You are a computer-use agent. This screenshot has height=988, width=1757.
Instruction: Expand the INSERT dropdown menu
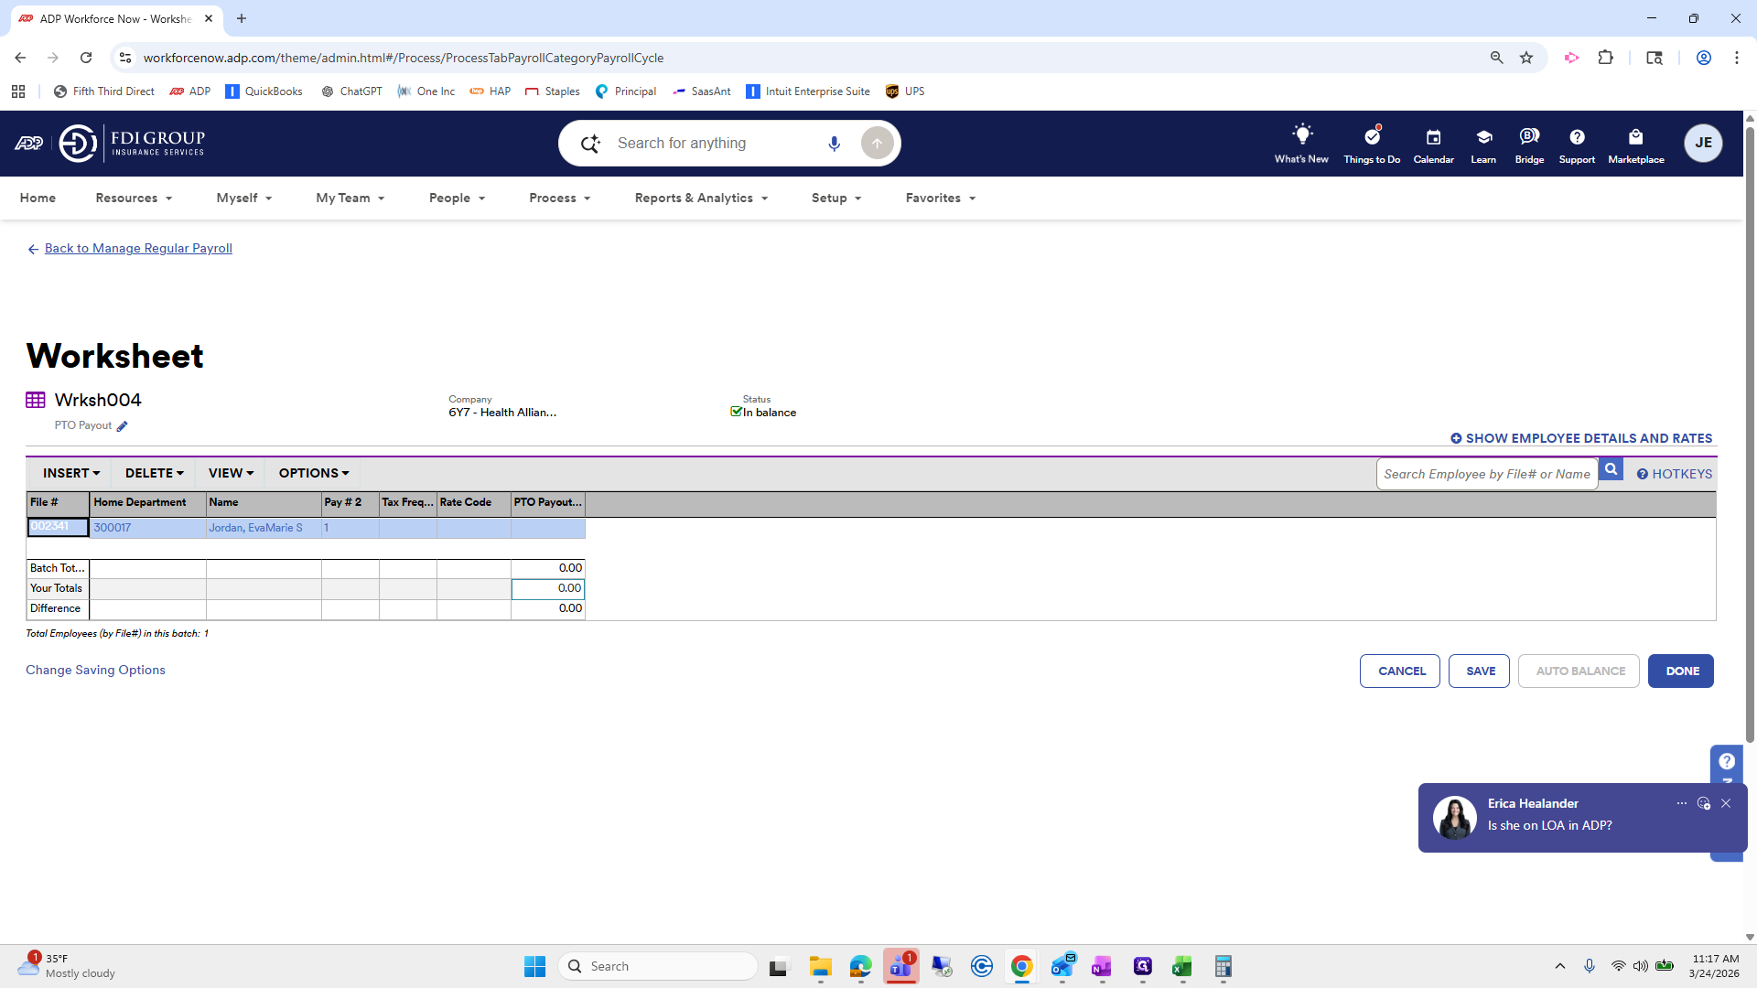click(71, 473)
